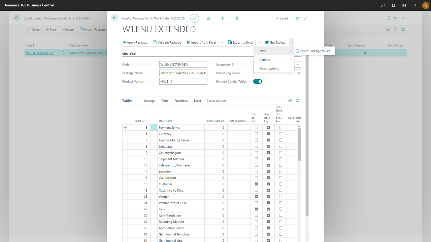
Task: Check Delete Records for Rounding Method
Action: pos(280,222)
